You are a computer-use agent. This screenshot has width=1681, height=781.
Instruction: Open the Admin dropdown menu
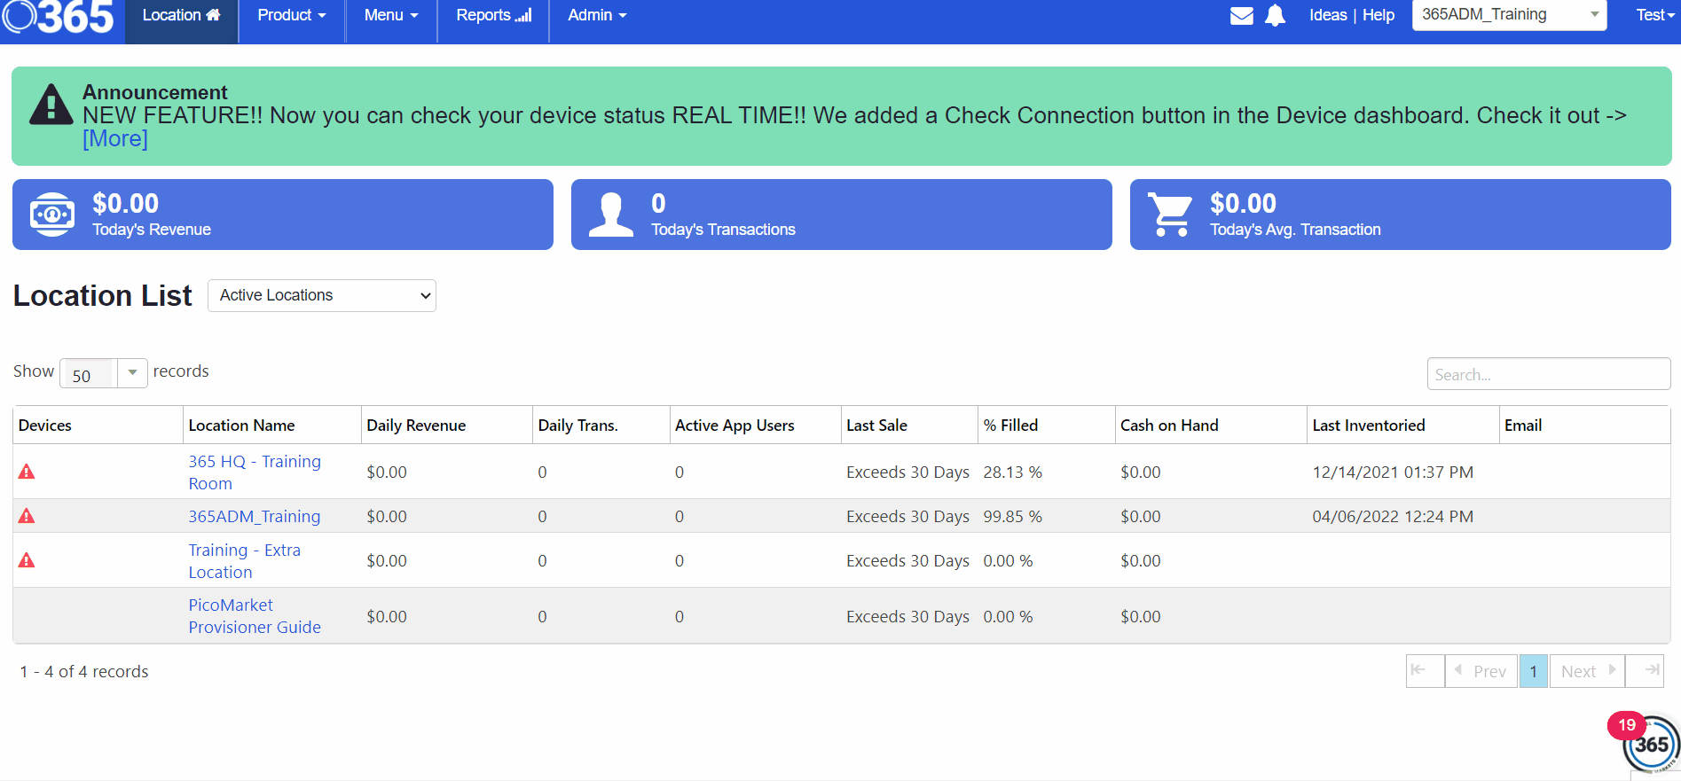[x=597, y=16]
